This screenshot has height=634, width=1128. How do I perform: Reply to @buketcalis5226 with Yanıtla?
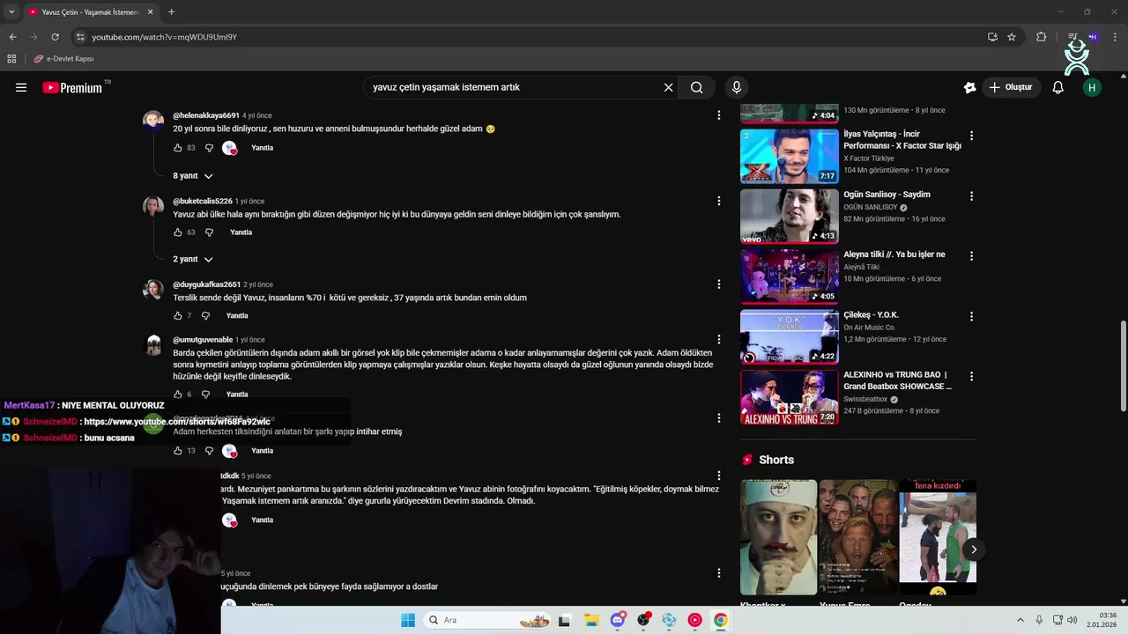(x=241, y=232)
